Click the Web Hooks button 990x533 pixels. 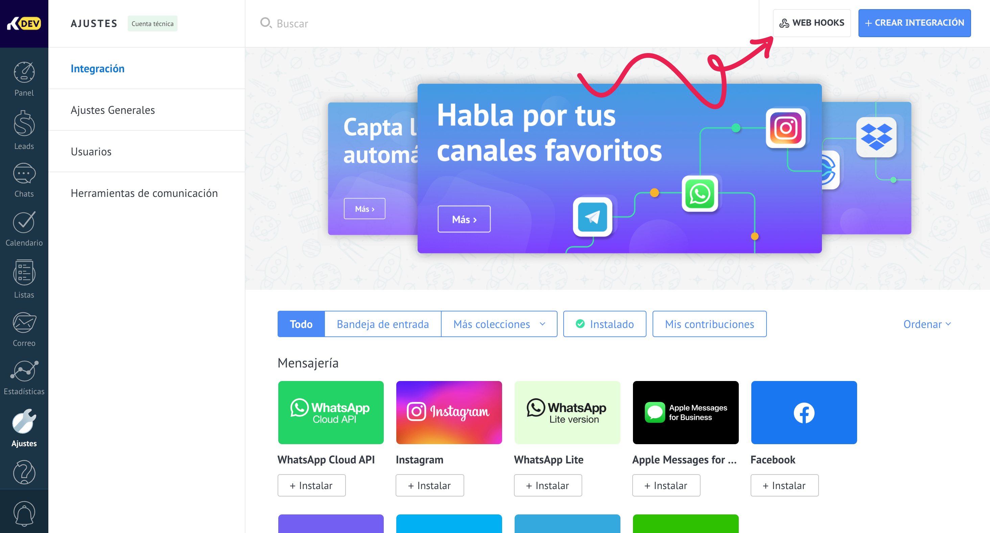[x=812, y=23]
